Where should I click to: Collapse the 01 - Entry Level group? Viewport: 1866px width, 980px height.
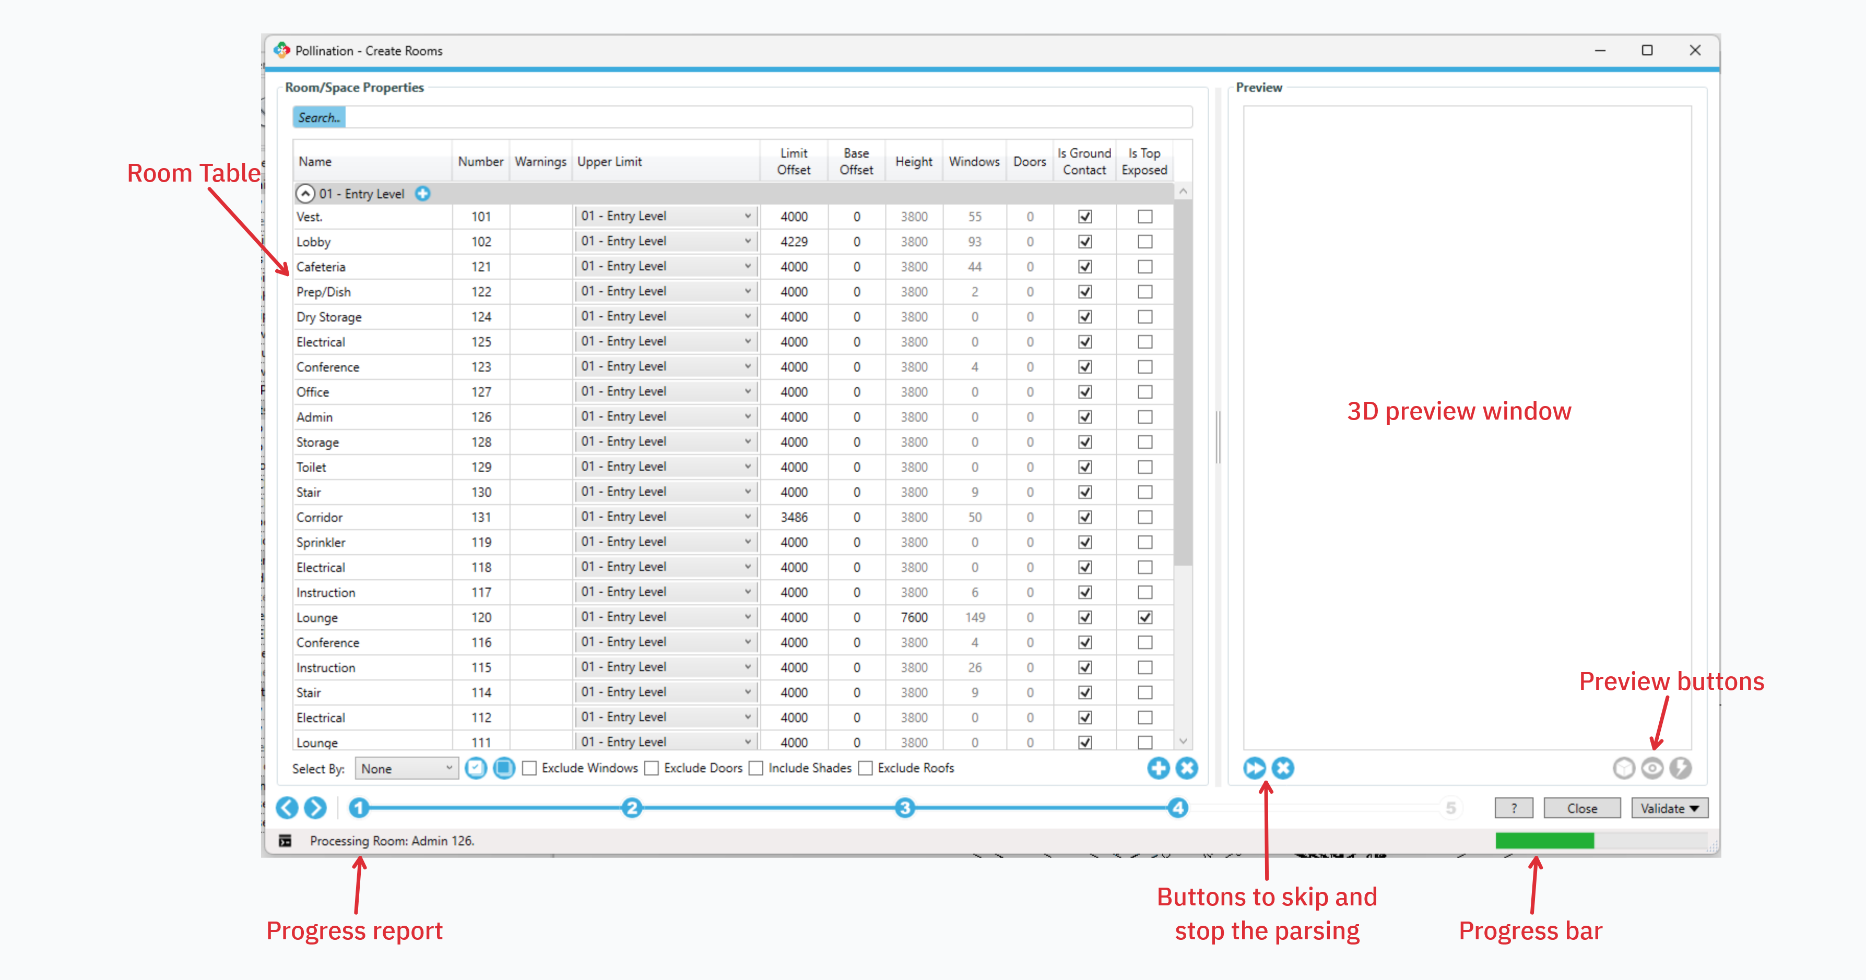tap(305, 193)
